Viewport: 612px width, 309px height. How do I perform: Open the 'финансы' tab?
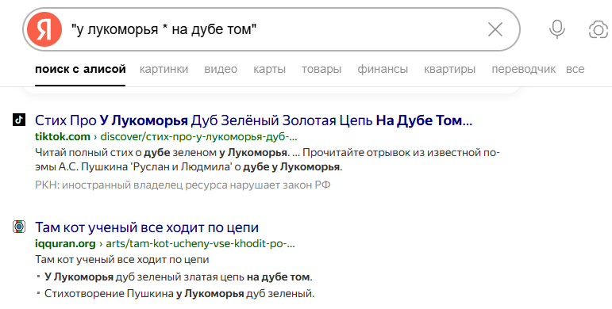pyautogui.click(x=383, y=70)
